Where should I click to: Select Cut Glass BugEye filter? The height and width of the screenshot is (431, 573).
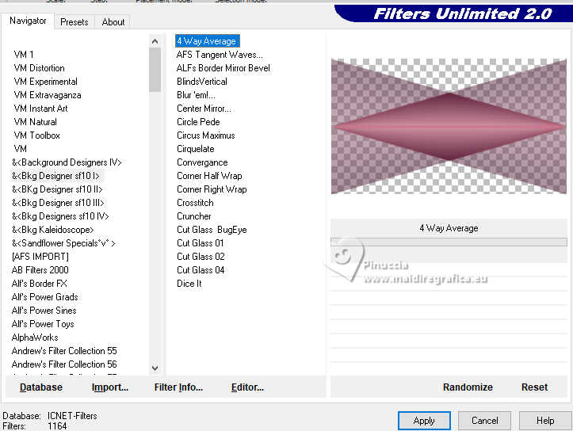pos(212,230)
